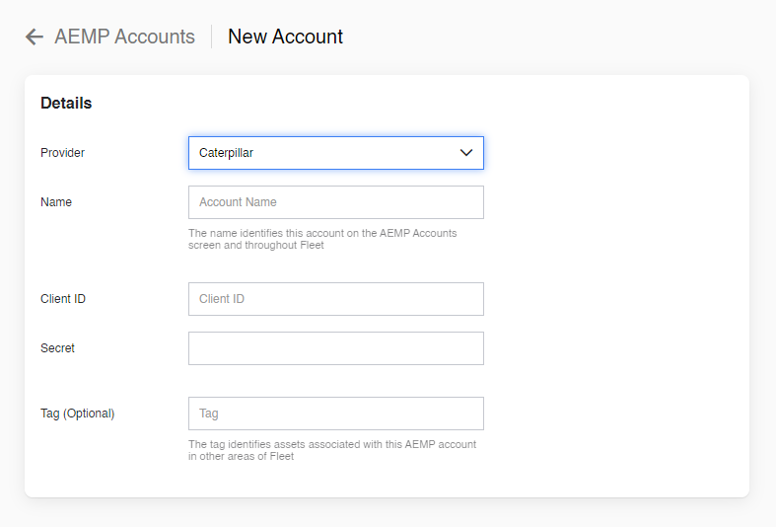Screen dimensions: 776x527
Task: Focus the Account Name input field
Action: [x=336, y=202]
